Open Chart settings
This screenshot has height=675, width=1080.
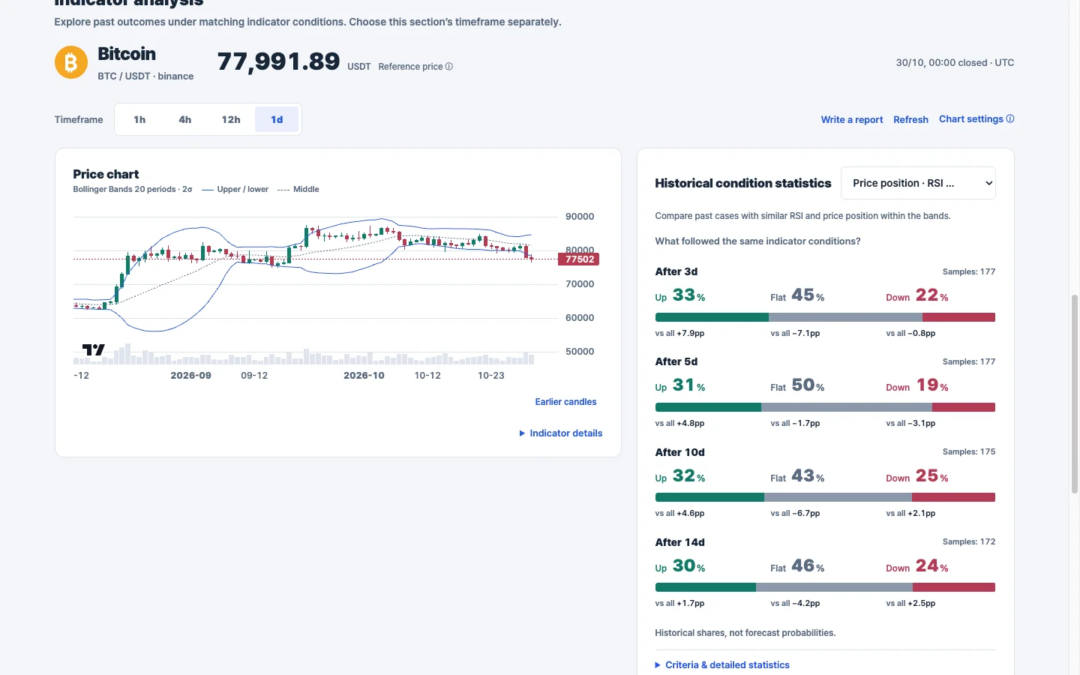pyautogui.click(x=976, y=119)
